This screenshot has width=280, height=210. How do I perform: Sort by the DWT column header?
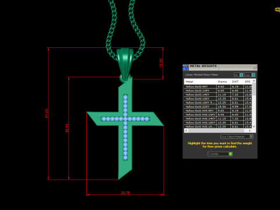click(237, 82)
